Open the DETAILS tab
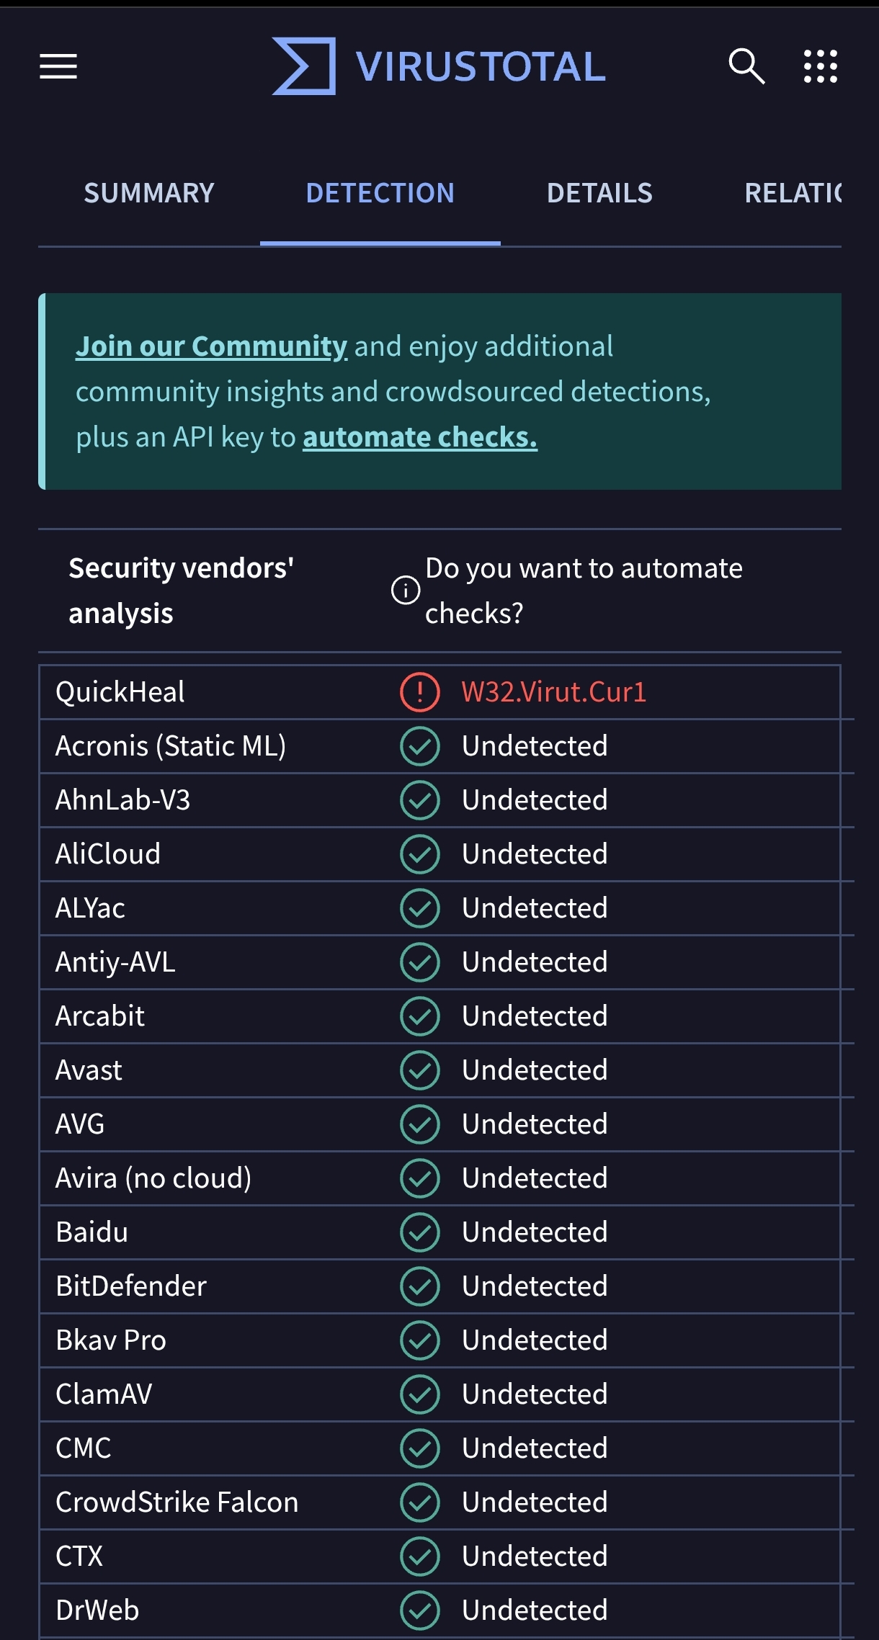The height and width of the screenshot is (1640, 879). pyautogui.click(x=599, y=193)
